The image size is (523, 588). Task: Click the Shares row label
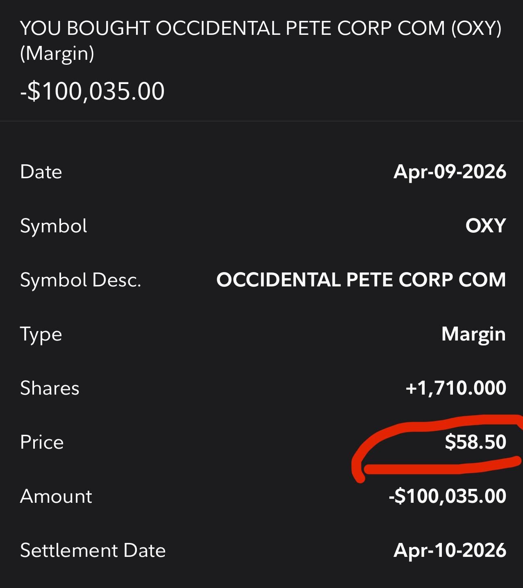point(50,388)
